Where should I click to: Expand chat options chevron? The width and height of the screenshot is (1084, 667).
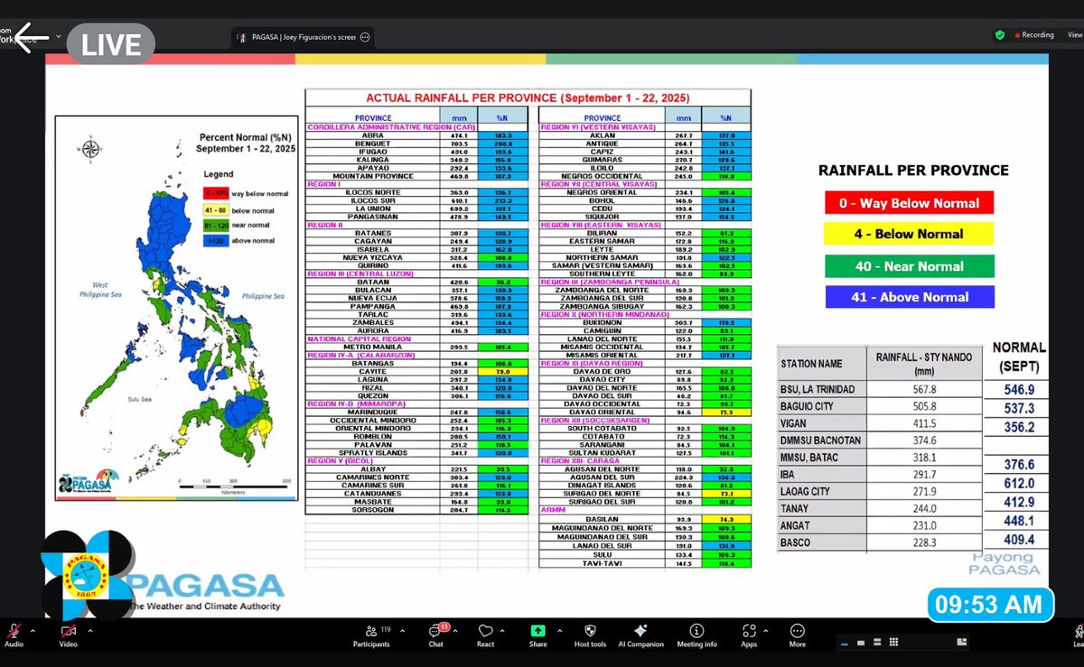(455, 629)
